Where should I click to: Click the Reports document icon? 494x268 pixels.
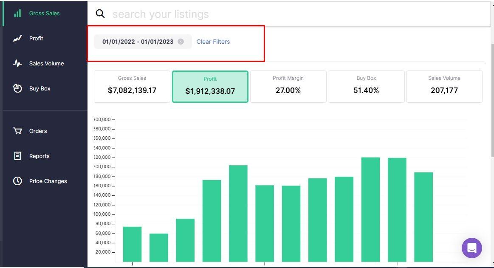pos(17,156)
